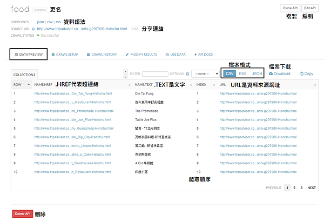Open the source URL tripadvisor link
The image size is (324, 221).
click(x=82, y=29)
